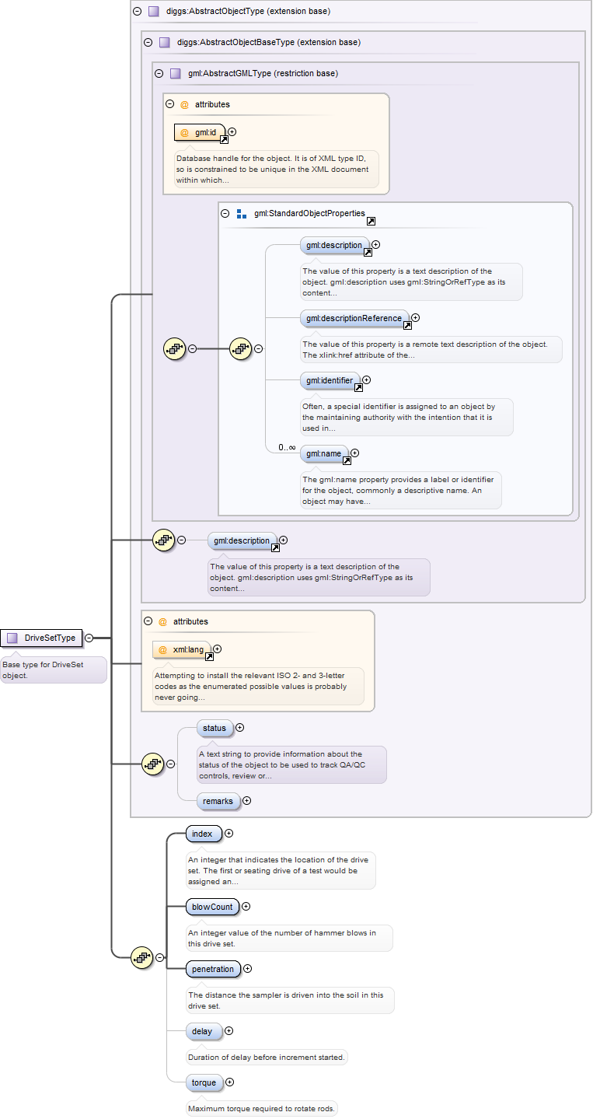
Task: Expand the delay element plus button
Action: (228, 1031)
